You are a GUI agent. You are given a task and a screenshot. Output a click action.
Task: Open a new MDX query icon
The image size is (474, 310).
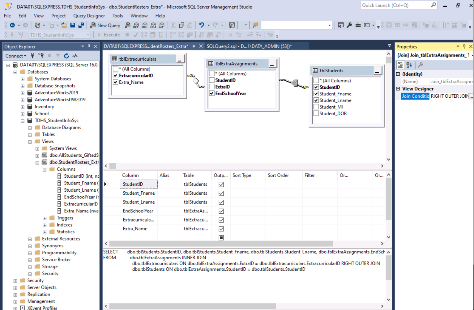(136, 25)
